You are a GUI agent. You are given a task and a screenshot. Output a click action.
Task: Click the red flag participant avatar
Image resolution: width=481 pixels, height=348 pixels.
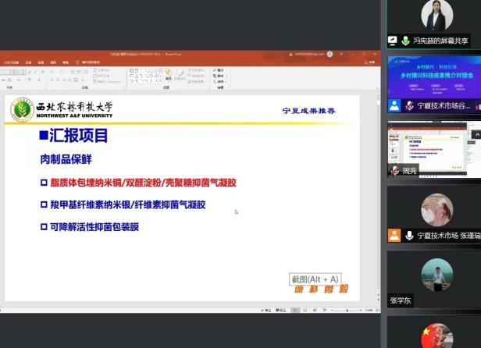pos(436,336)
